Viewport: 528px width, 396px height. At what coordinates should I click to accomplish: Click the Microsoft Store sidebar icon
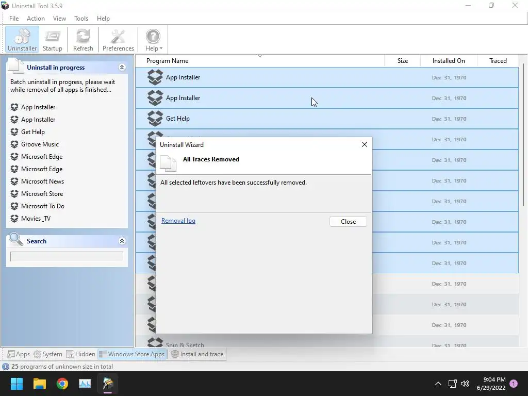click(14, 194)
